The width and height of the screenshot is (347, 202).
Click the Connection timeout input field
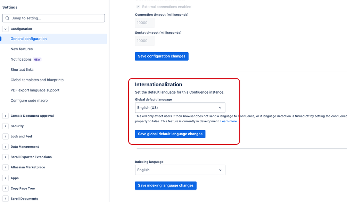pyautogui.click(x=145, y=23)
